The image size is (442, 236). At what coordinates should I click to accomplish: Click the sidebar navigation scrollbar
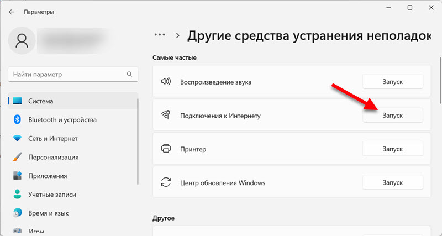[138, 141]
